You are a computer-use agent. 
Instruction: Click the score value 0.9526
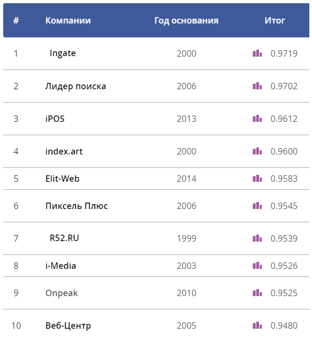tap(284, 266)
